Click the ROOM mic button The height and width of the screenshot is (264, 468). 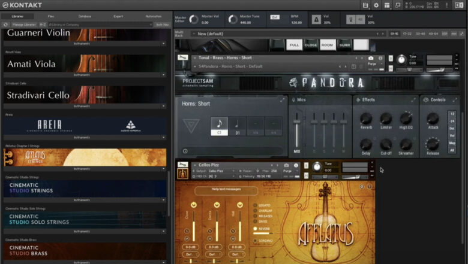pyautogui.click(x=327, y=45)
